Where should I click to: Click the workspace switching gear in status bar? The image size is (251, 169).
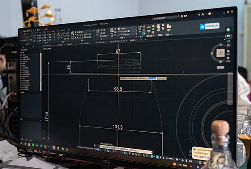[177, 159]
